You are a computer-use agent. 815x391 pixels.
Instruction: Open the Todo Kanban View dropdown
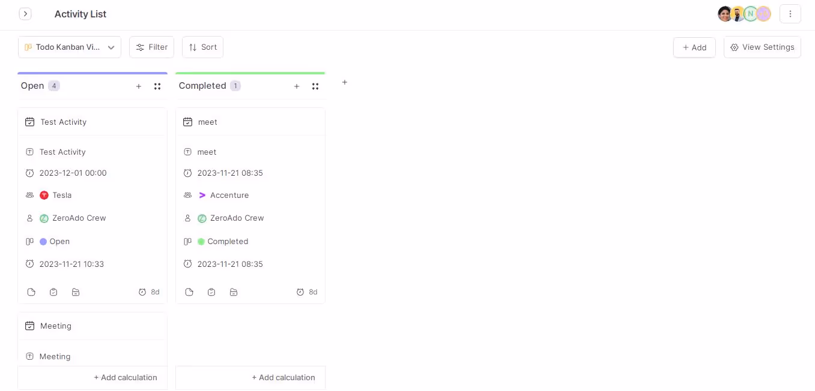pyautogui.click(x=70, y=47)
